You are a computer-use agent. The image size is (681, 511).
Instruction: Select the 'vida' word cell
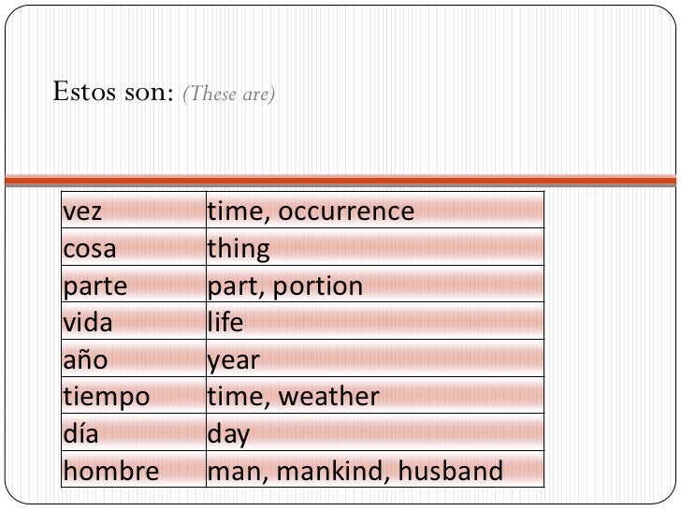click(x=134, y=321)
